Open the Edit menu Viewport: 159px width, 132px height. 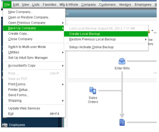(16, 5)
